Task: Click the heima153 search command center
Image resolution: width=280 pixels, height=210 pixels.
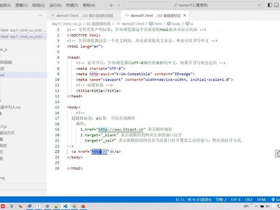Action: 193,5
